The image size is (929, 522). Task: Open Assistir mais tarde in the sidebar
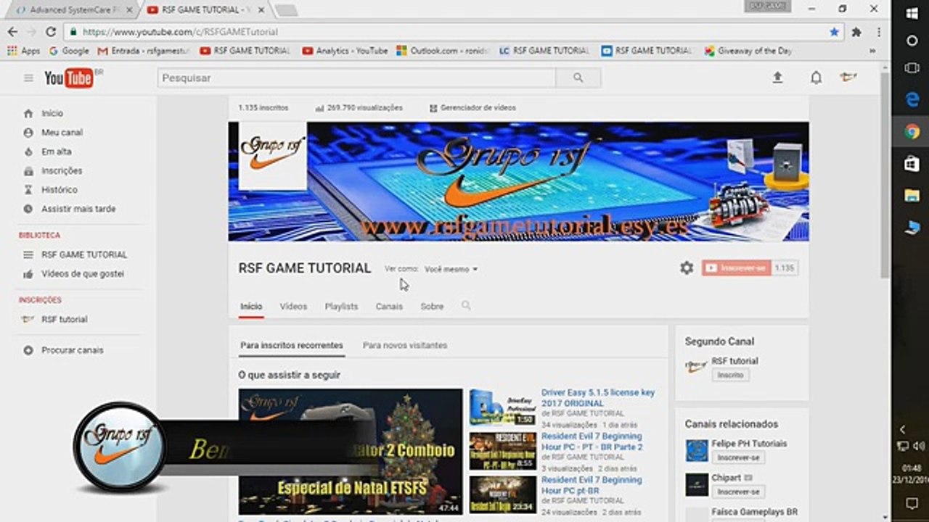78,209
